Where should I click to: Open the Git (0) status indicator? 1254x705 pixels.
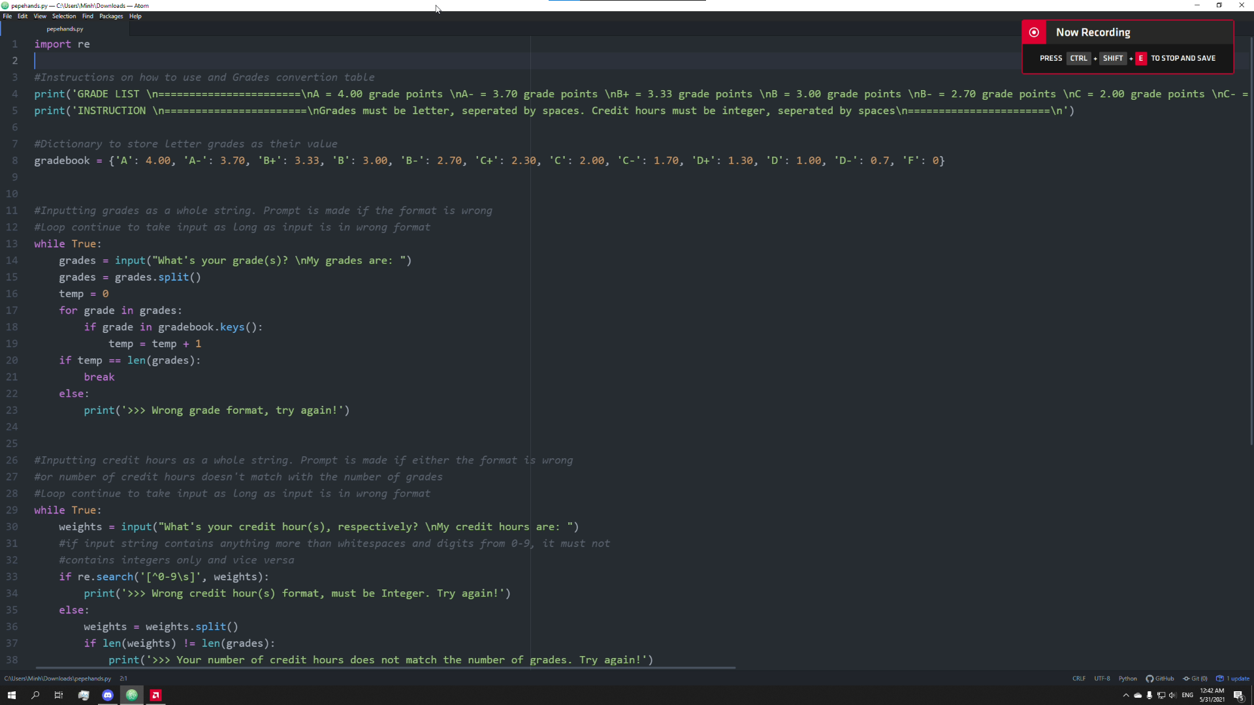(x=1195, y=678)
